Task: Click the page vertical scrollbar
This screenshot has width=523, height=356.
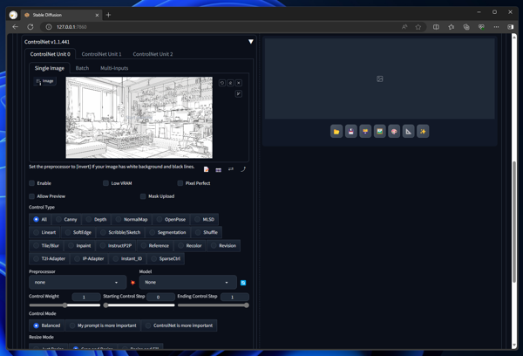Action: tap(514, 221)
